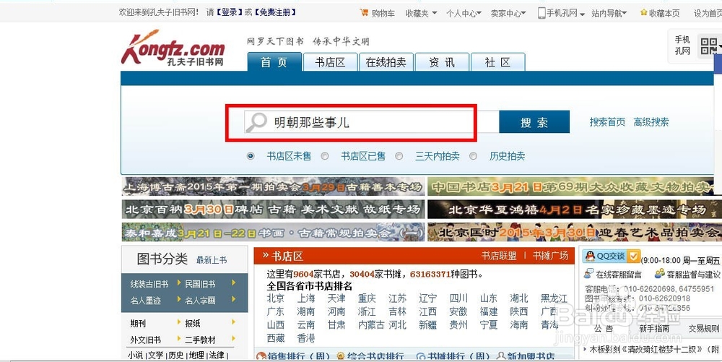This screenshot has width=722, height=362.
Task: Open the 资讯 tab
Action: pos(442,62)
